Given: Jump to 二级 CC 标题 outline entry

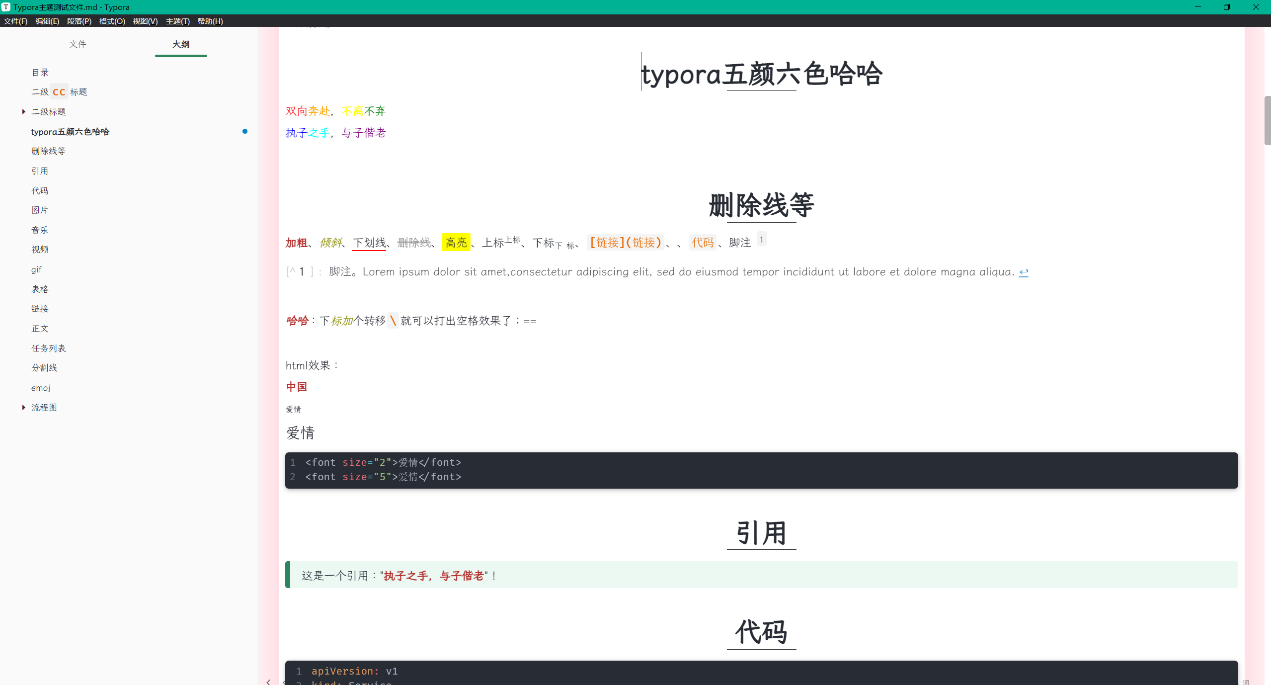Looking at the screenshot, I should pos(59,92).
